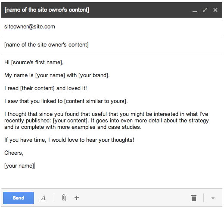Open the plus insert-options icon
The width and height of the screenshot is (224, 209).
(77, 198)
